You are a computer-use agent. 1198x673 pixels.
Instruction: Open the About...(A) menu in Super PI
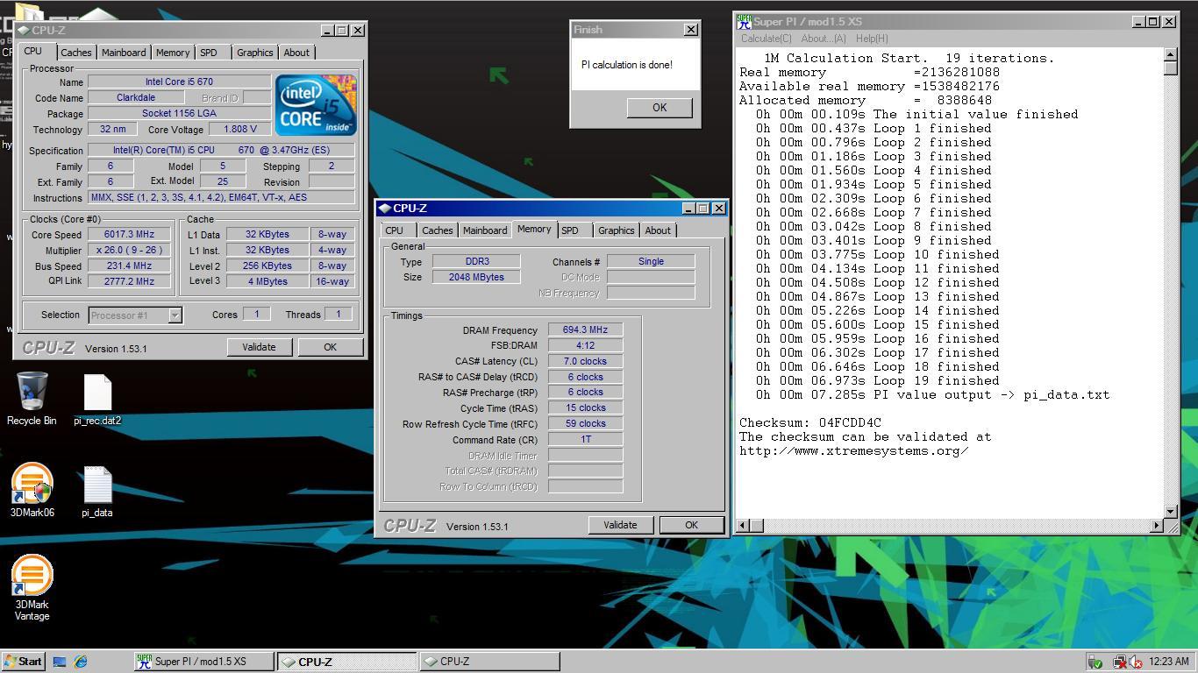tap(824, 39)
